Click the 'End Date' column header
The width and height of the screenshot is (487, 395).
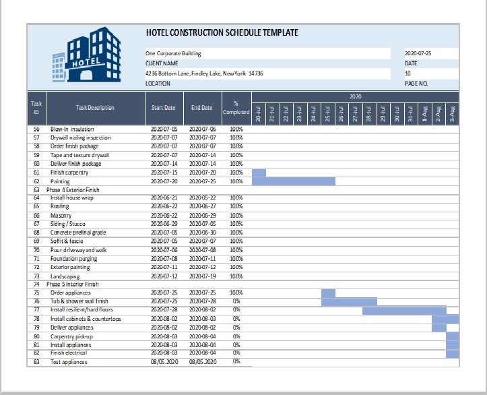coord(203,108)
